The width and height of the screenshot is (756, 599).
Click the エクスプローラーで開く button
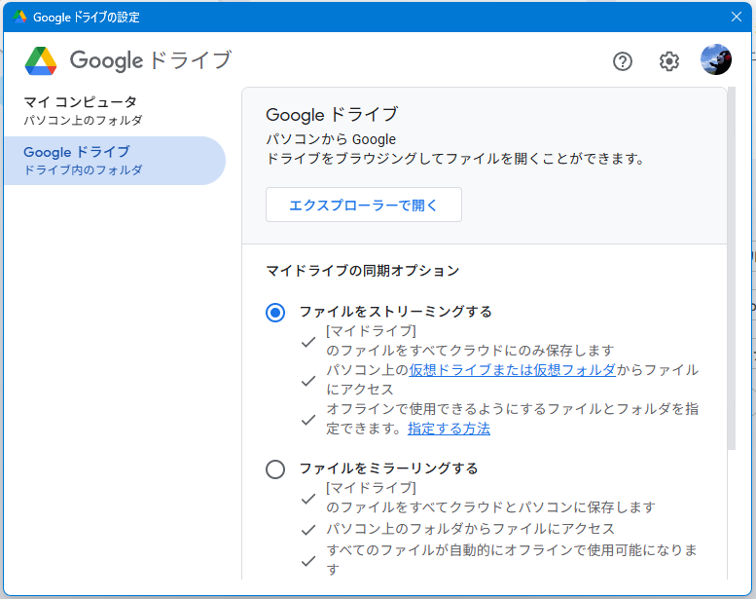364,205
